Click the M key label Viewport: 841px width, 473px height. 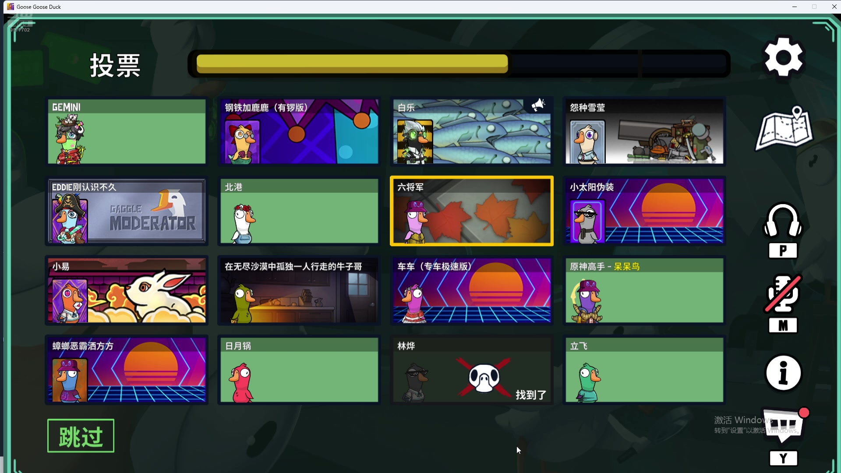(783, 325)
